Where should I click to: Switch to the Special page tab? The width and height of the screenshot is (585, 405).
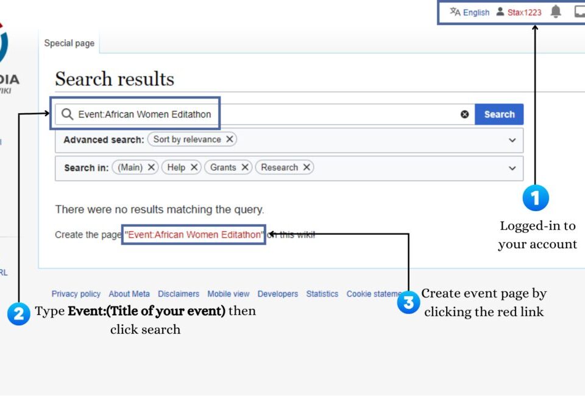(68, 43)
